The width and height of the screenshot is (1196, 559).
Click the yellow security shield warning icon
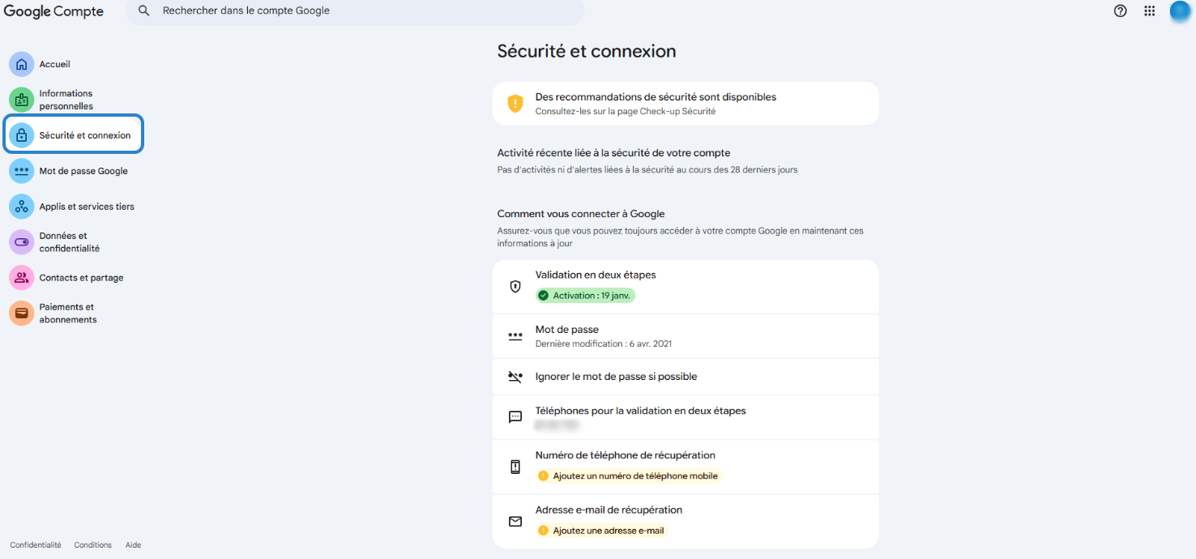tap(515, 104)
